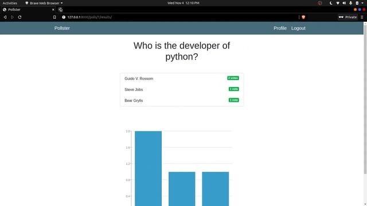Select the Guido V. Rossom result row

[x=182, y=78]
